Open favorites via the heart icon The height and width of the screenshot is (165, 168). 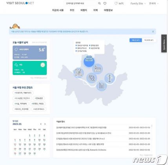(105, 4)
